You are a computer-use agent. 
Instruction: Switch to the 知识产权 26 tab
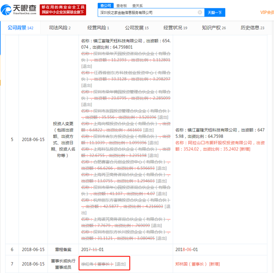click(214, 27)
